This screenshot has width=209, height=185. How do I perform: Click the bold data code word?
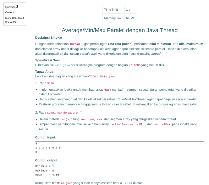(x=108, y=89)
